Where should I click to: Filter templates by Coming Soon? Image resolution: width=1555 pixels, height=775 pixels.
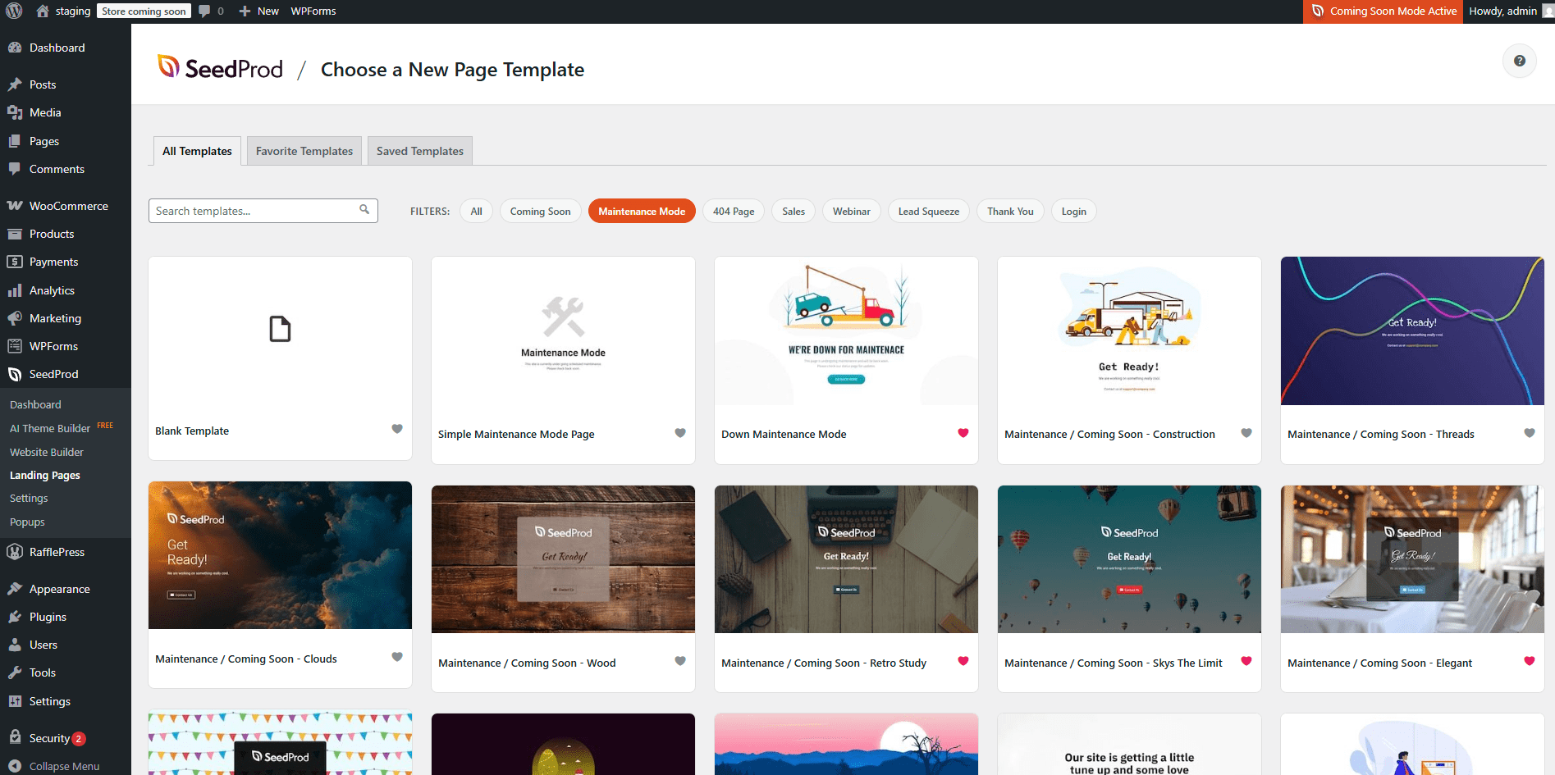540,212
